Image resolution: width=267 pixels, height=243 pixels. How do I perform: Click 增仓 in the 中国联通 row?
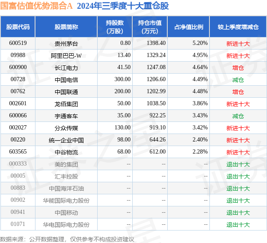(238, 92)
